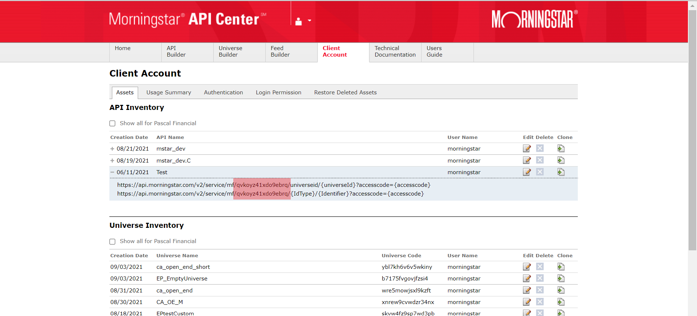
Task: Click the page vertical scrollbar thumb
Action: (693, 131)
